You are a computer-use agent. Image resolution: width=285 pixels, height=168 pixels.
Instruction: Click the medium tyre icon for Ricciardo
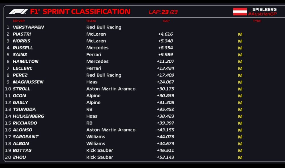pyautogui.click(x=240, y=123)
